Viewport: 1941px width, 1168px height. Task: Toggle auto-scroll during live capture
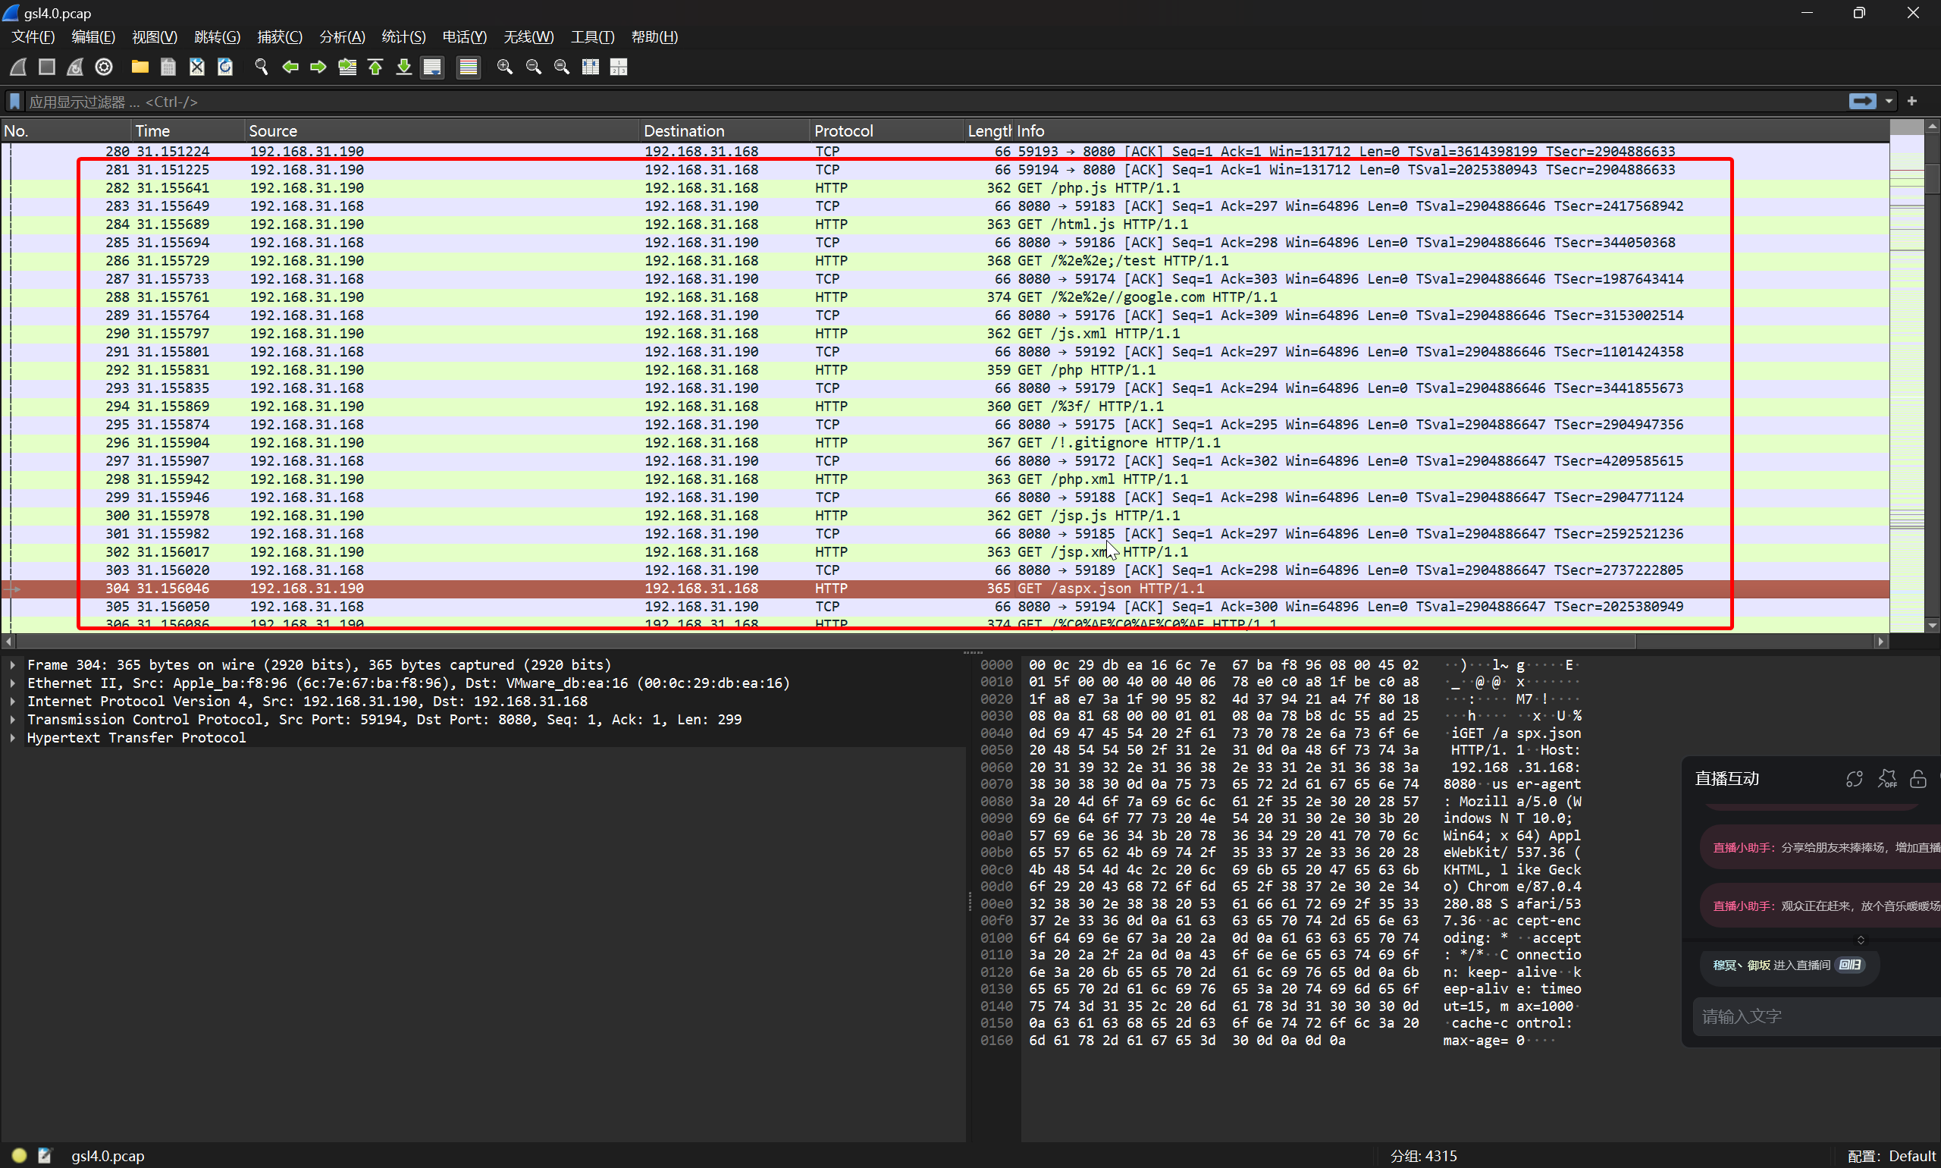(432, 67)
